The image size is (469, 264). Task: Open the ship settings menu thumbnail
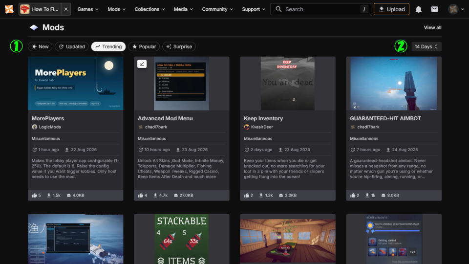click(x=75, y=239)
